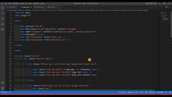Open Customize Layout icon
The width and height of the screenshot is (172, 97).
pos(155,4)
